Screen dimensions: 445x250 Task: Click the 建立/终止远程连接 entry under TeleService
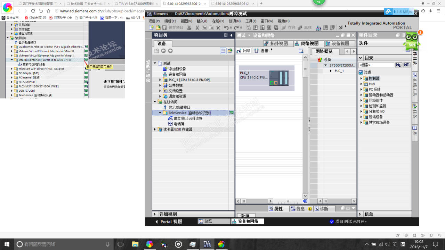[188, 118]
